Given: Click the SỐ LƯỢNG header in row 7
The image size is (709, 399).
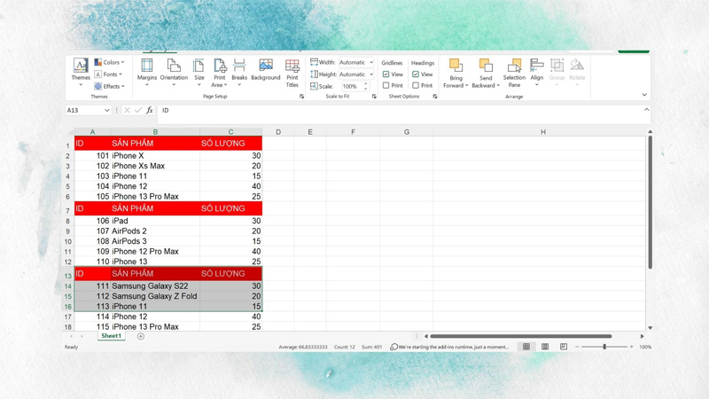Looking at the screenshot, I should (x=230, y=208).
